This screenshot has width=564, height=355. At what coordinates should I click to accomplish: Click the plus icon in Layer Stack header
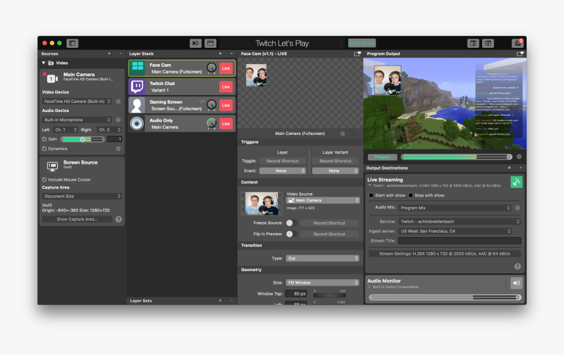[220, 54]
